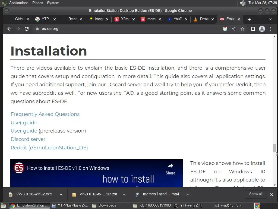The width and height of the screenshot is (278, 209).
Task: Close the YouTube tab
Action: tap(186, 19)
